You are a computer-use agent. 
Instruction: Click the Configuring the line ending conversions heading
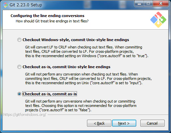pos(47,16)
